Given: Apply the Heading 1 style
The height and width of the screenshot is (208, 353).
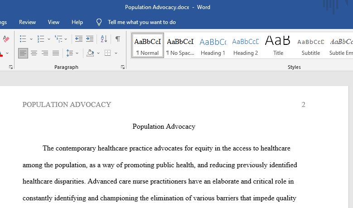Looking at the screenshot, I should pos(213,45).
